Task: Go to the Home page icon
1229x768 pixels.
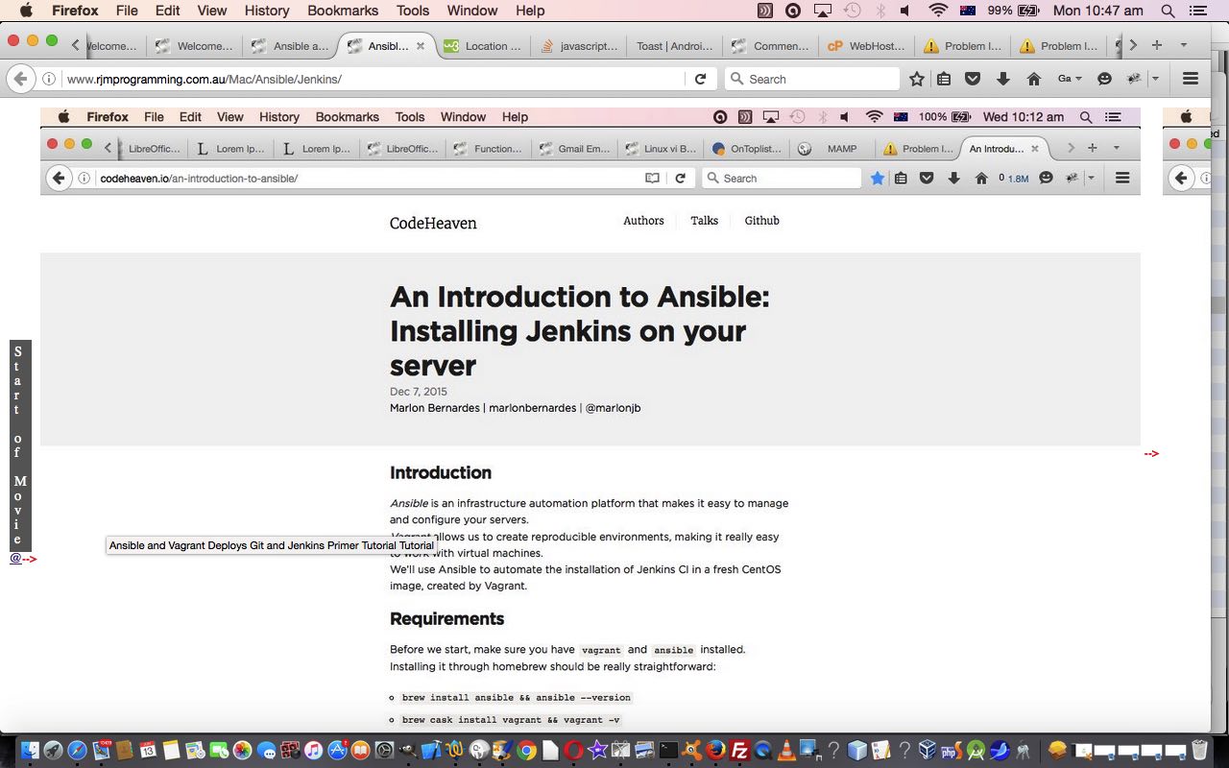Action: click(1034, 79)
